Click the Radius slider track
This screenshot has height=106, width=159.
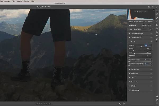pyautogui.click(x=140, y=50)
